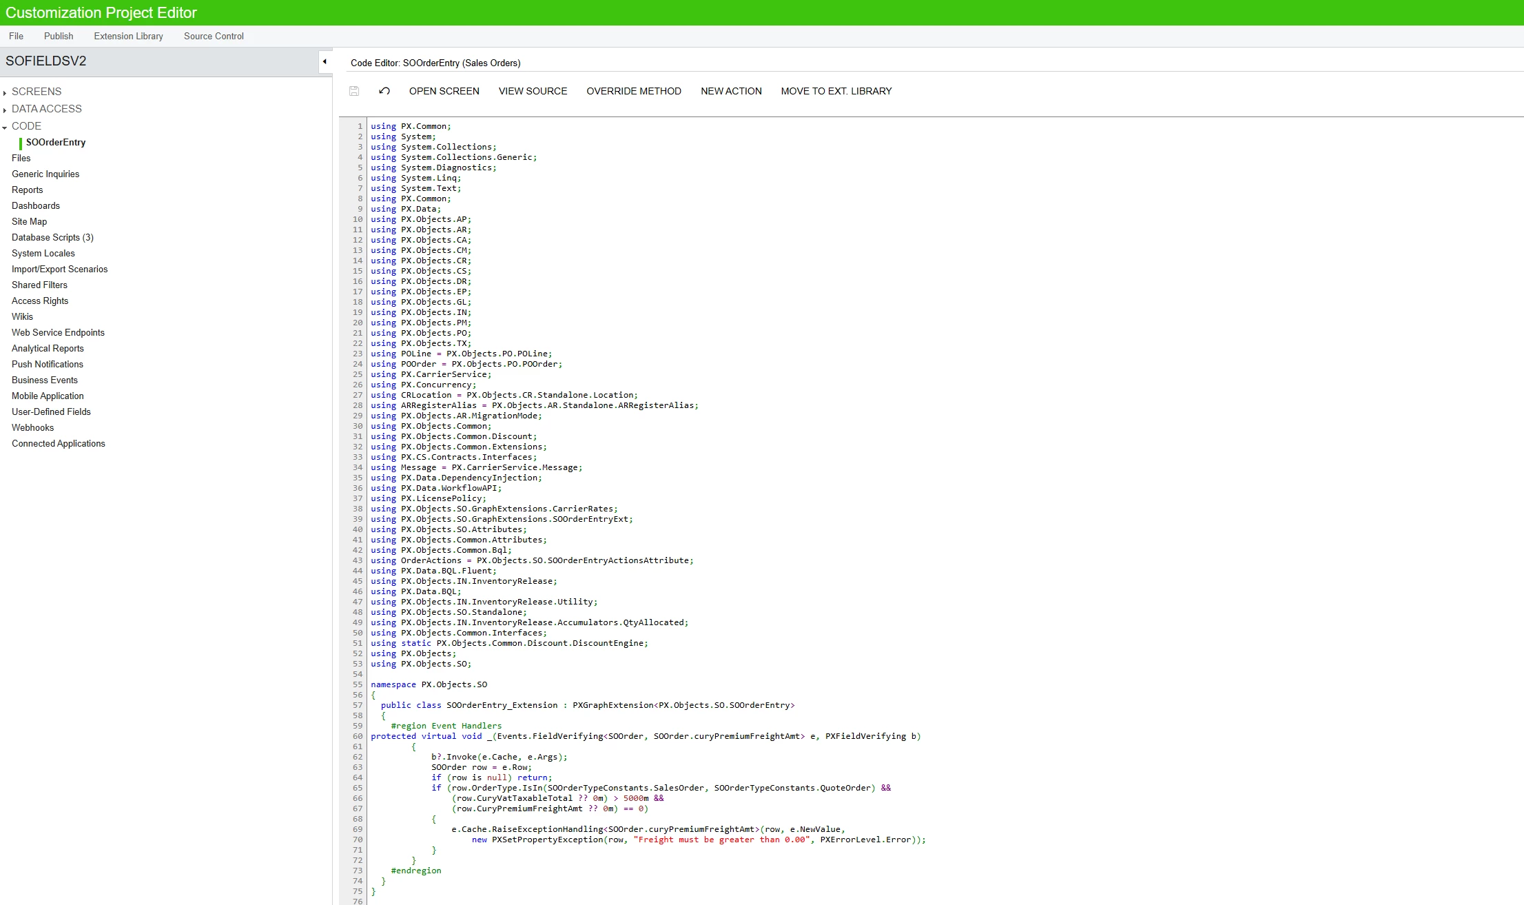Open the Webhooks section

click(x=32, y=427)
